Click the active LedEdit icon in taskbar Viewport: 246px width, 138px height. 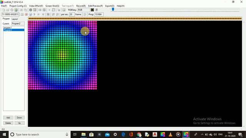point(186,135)
